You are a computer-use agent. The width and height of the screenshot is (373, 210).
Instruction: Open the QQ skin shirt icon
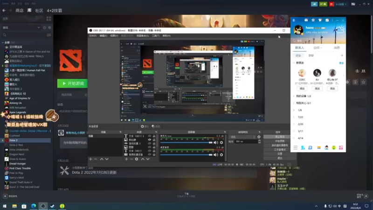tap(320, 20)
